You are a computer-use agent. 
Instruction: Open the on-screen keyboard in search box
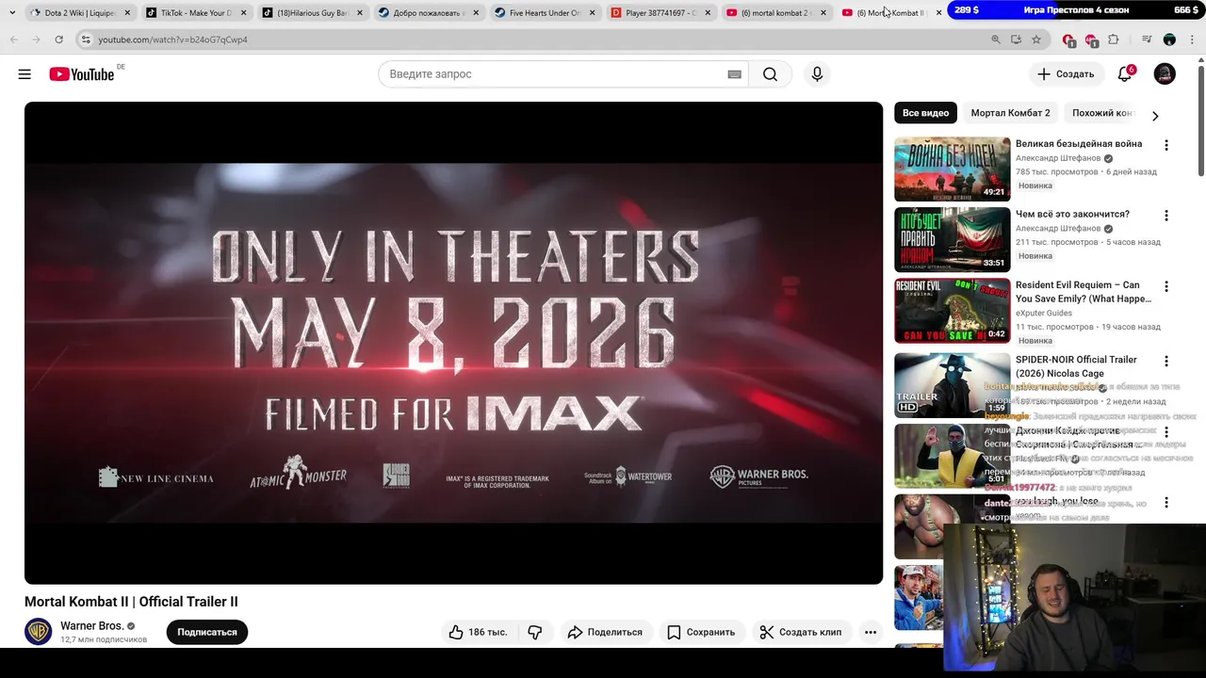click(734, 74)
